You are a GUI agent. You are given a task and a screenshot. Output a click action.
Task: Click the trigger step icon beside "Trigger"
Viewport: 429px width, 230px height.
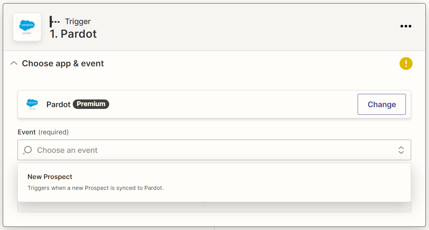[x=55, y=22]
